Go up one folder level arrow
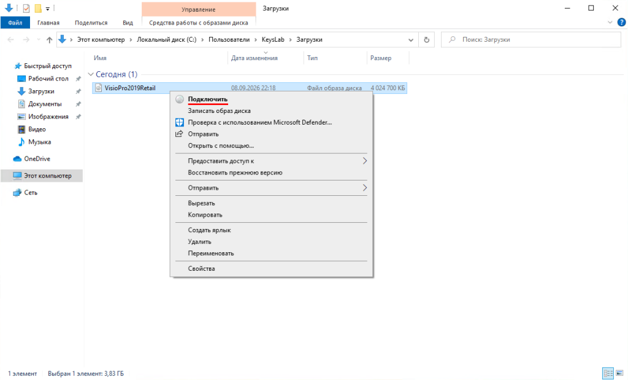 click(49, 40)
